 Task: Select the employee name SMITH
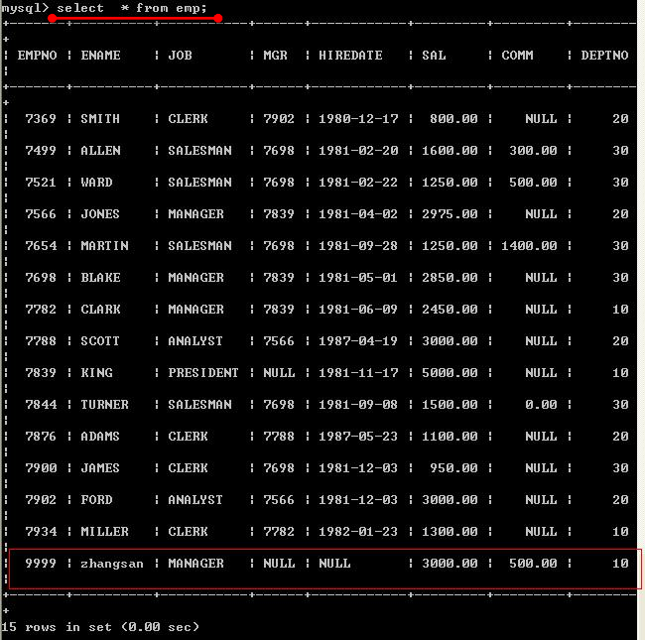100,119
